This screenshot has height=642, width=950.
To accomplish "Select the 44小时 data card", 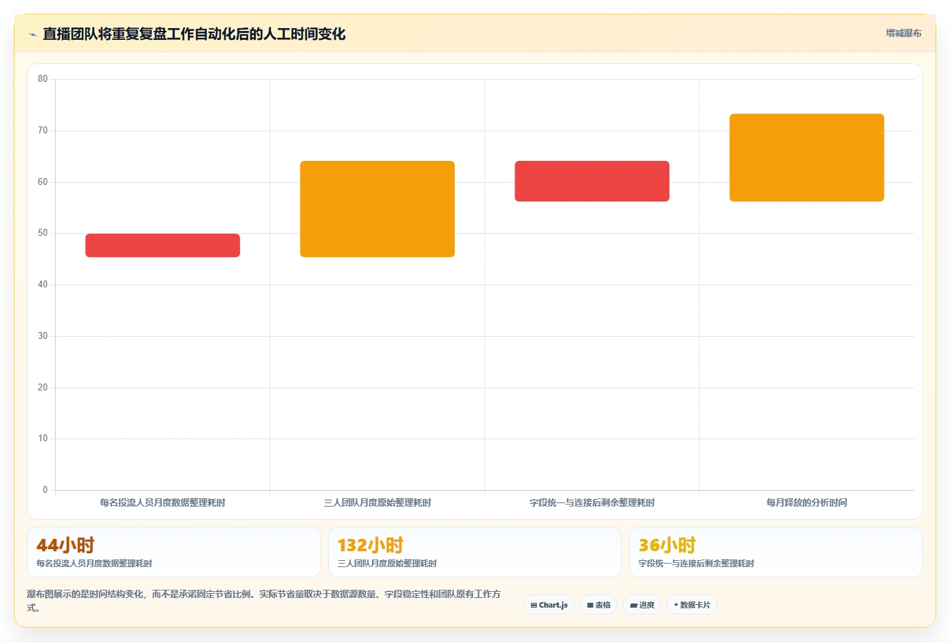I will pyautogui.click(x=174, y=552).
